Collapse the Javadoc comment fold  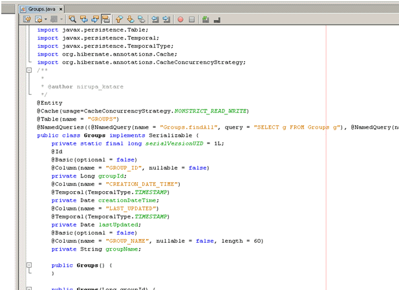[29, 70]
